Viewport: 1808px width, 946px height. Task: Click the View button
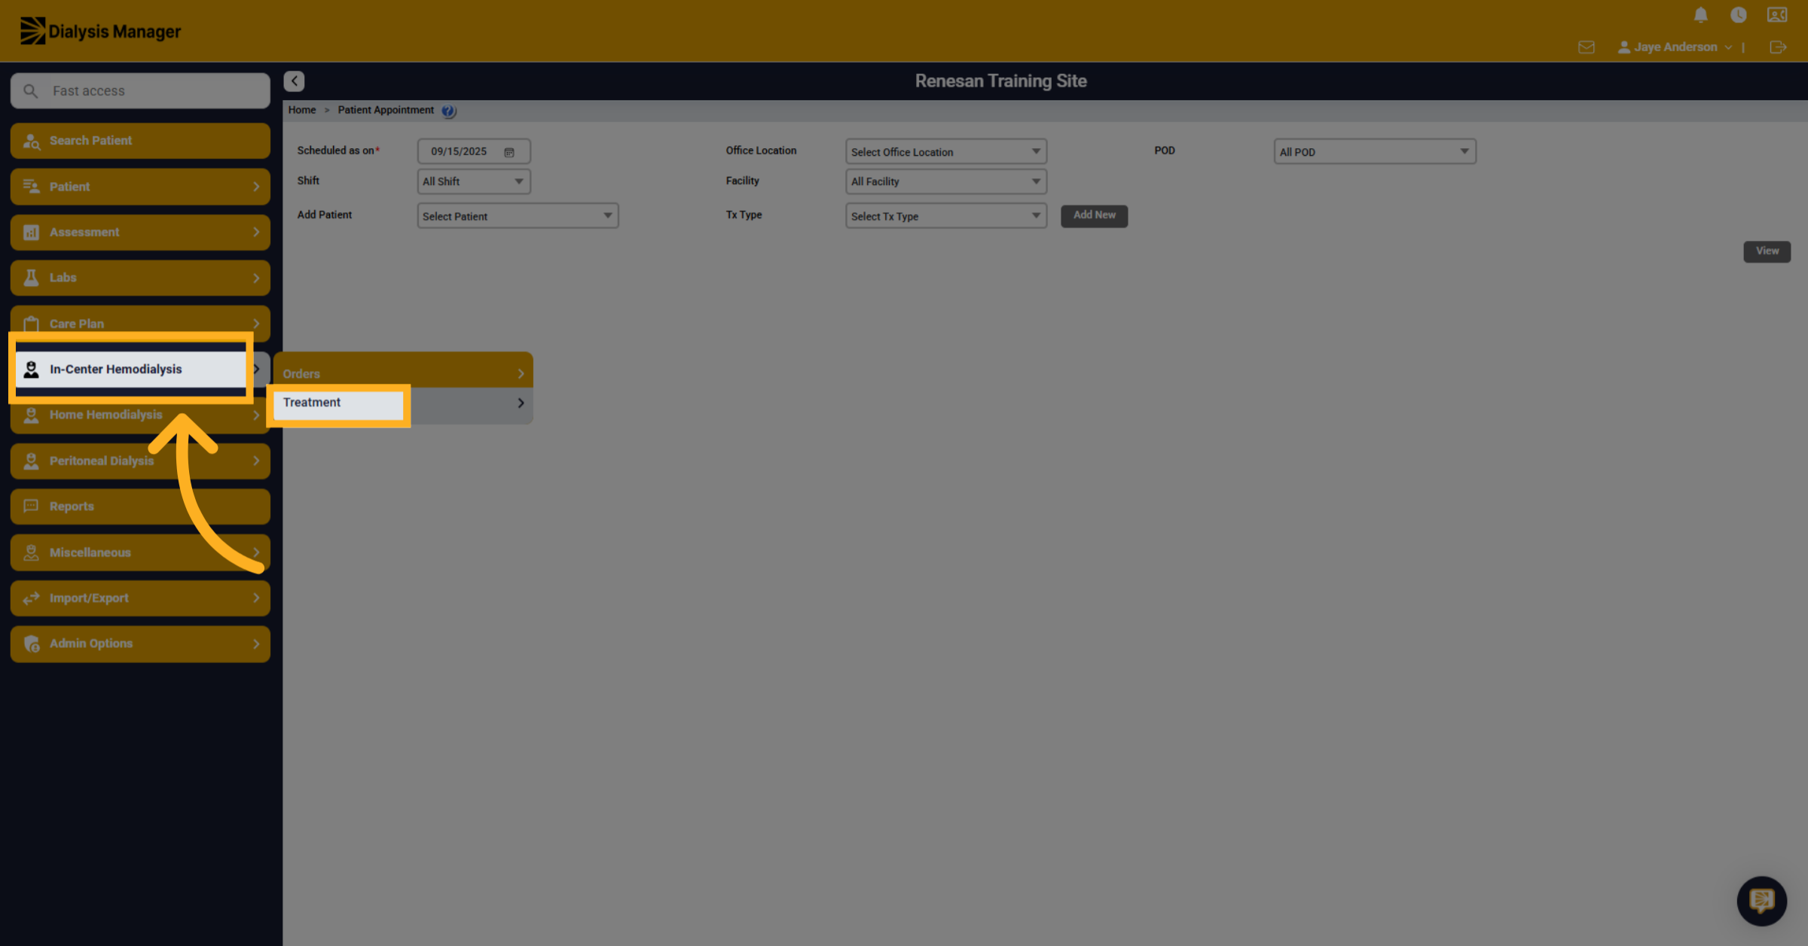1767,251
